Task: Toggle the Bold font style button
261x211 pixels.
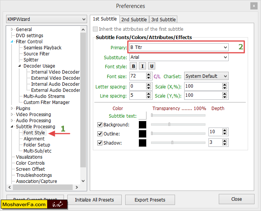Action: (134, 66)
